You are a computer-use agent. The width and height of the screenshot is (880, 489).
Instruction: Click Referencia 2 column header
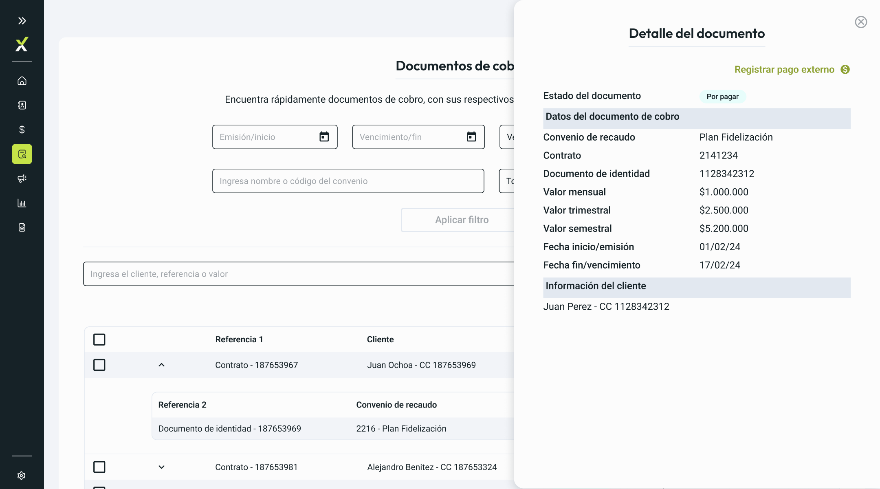182,405
